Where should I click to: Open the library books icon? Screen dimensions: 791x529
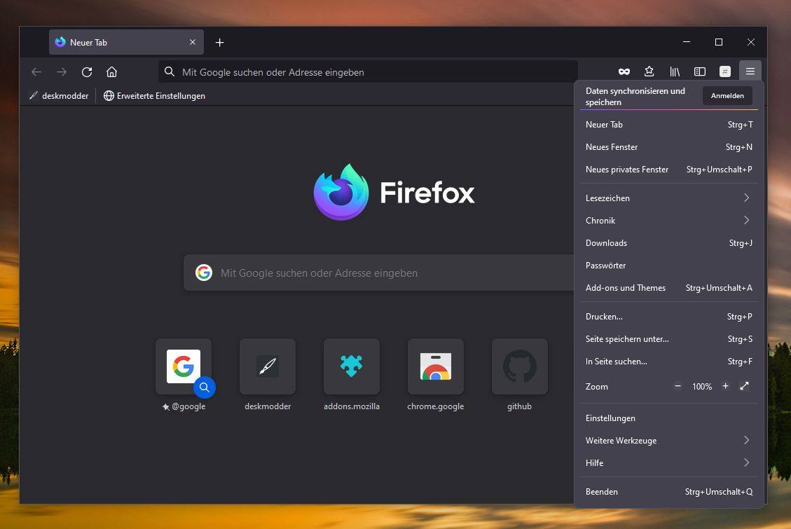click(675, 71)
